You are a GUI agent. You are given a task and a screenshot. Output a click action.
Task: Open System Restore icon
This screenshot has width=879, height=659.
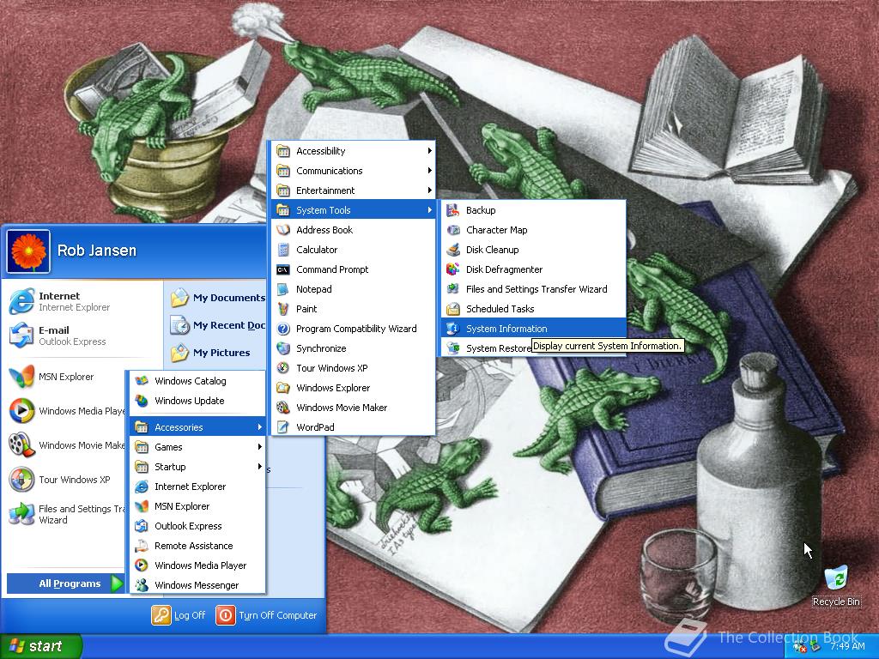[x=453, y=348]
